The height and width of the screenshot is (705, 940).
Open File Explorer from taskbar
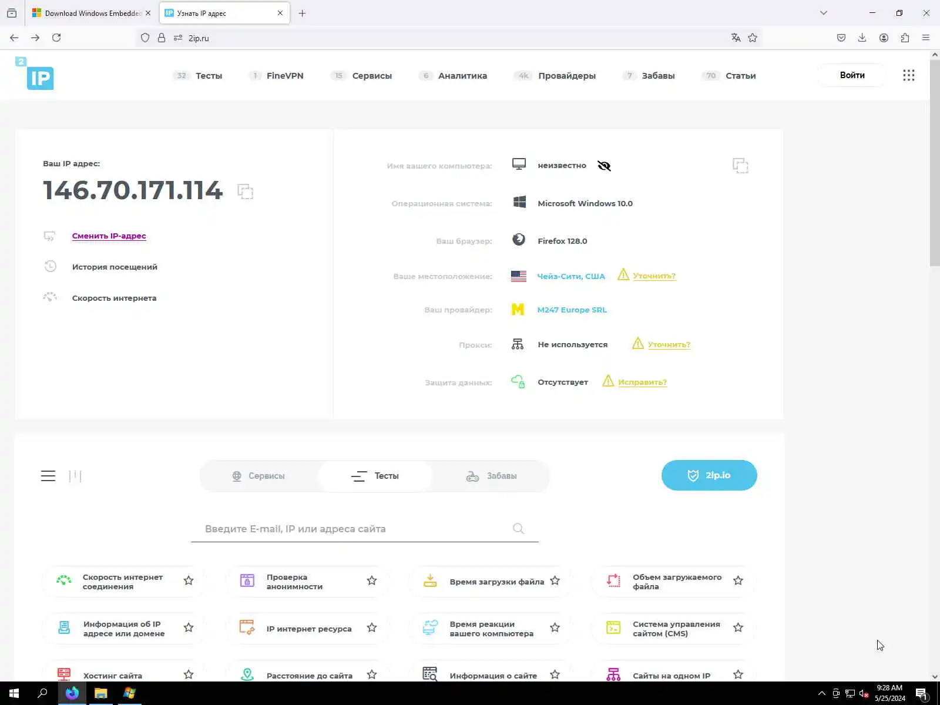pyautogui.click(x=100, y=693)
